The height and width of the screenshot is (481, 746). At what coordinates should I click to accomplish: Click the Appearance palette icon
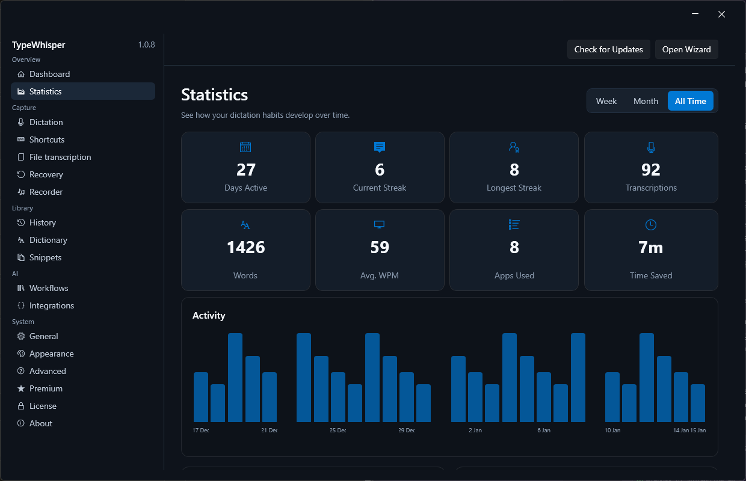(x=21, y=354)
